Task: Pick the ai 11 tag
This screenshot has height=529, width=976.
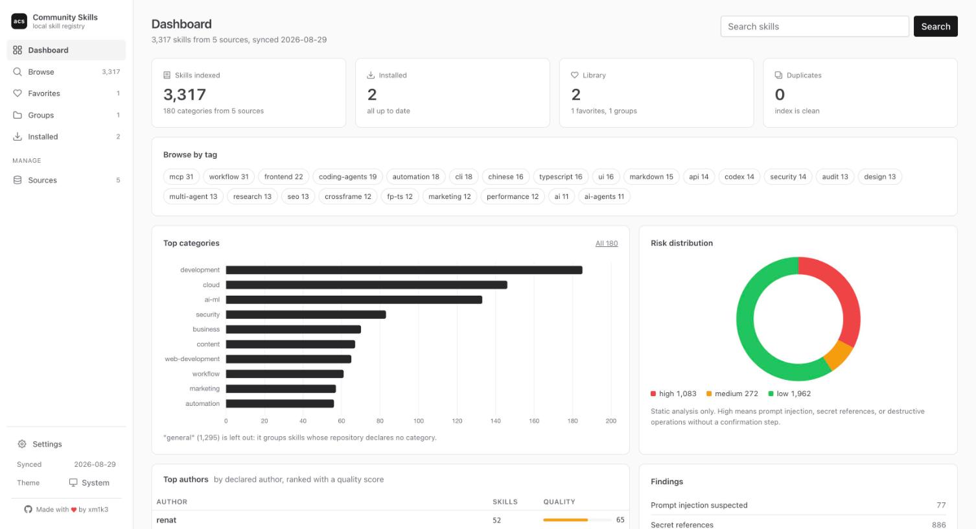Action: tap(561, 196)
